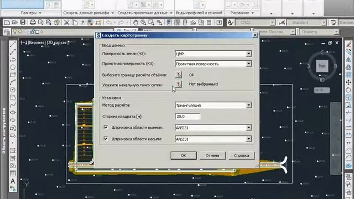This screenshot has width=354, height=199.
Task: Click the Zoom Window icon
Action: 151,22
